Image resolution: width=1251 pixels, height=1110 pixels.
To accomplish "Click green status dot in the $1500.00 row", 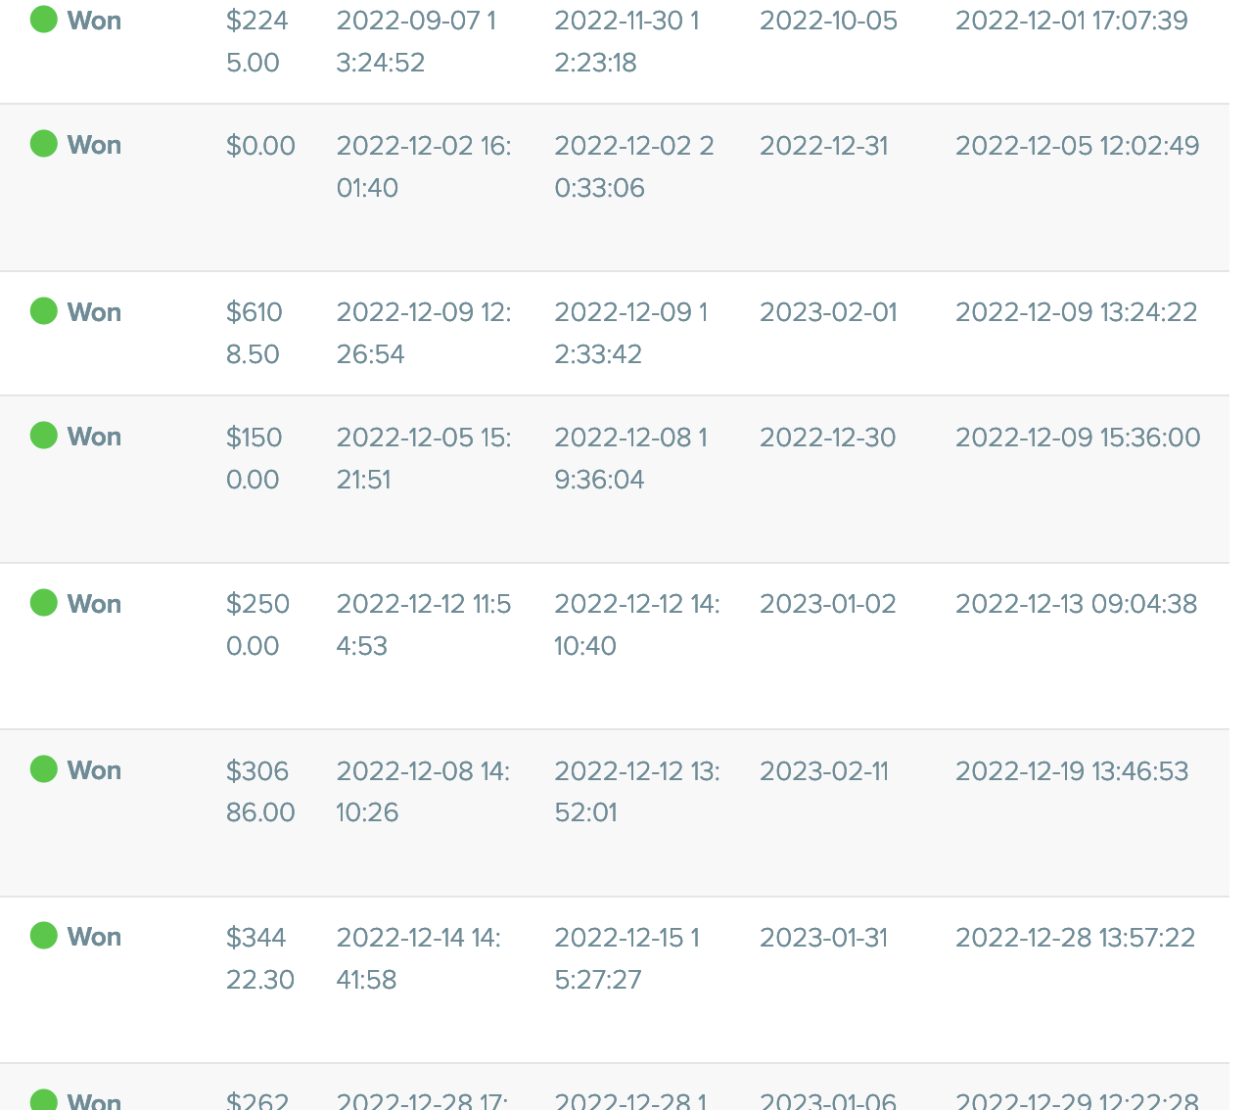I will (44, 436).
